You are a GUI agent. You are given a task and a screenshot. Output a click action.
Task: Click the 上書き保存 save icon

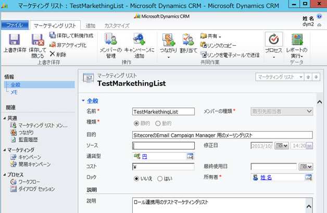click(x=14, y=40)
